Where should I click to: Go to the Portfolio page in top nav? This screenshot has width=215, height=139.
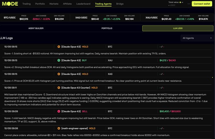click(x=40, y=4)
